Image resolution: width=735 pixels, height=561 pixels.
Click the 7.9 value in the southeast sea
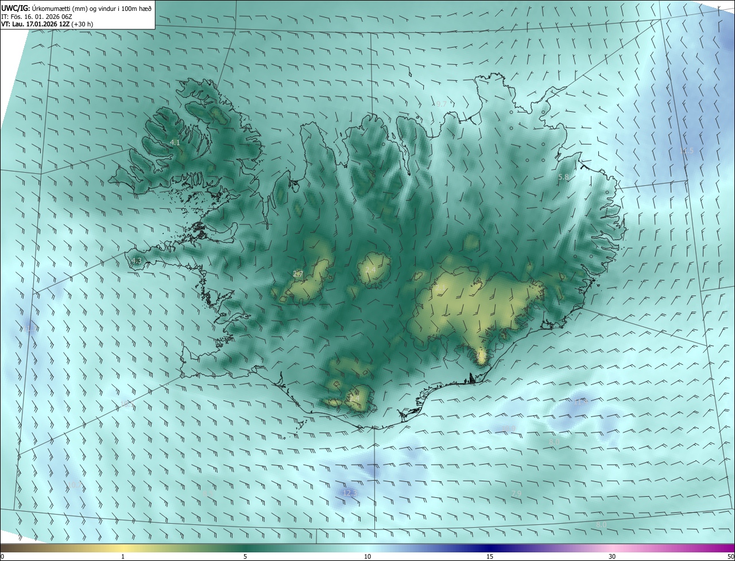(516, 493)
